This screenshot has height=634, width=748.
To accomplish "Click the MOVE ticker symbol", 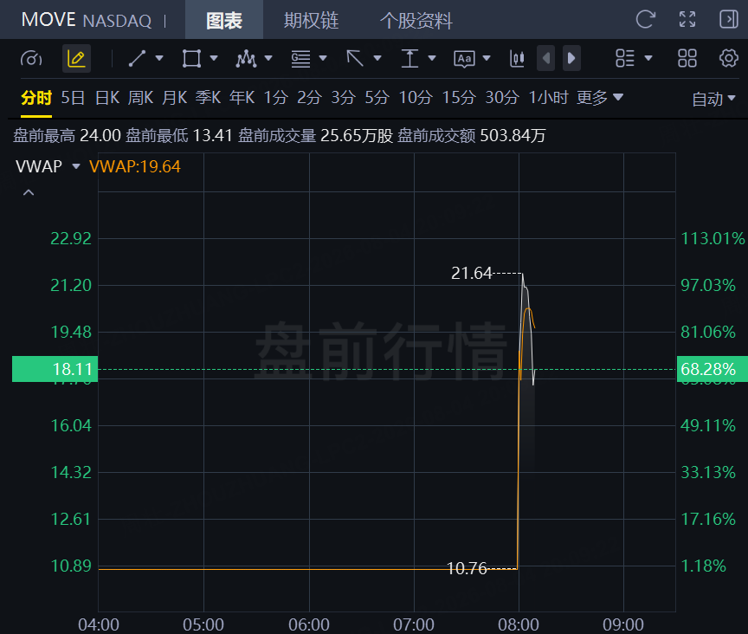I will [x=48, y=20].
